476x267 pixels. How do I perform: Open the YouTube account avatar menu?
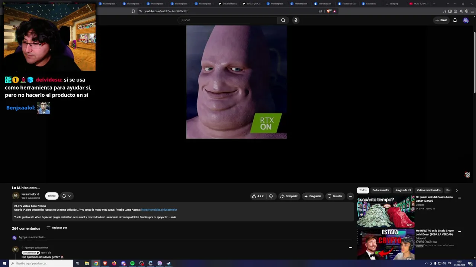tap(466, 20)
